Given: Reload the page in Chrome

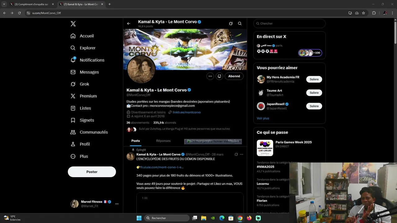Looking at the screenshot, I should 19,13.
